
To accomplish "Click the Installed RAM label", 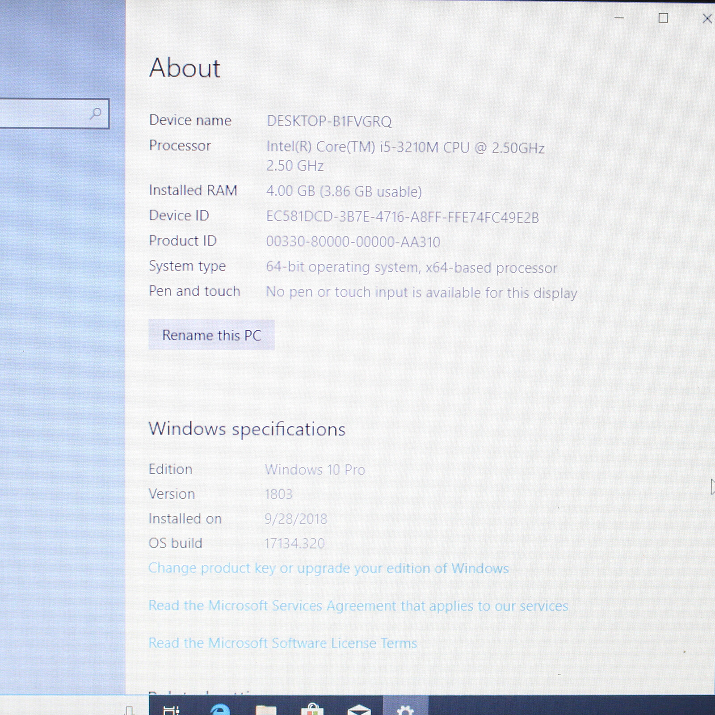I will 193,190.
